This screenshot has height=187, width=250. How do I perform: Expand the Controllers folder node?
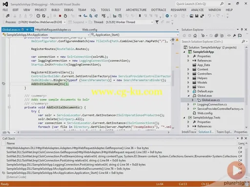[x=188, y=74]
